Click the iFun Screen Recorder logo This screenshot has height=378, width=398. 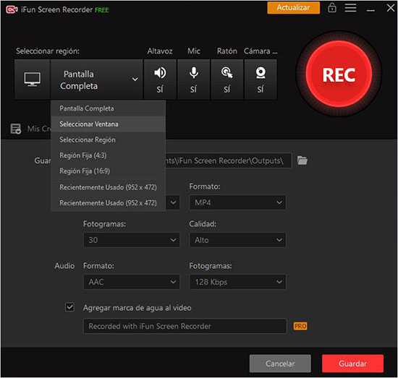click(x=12, y=9)
